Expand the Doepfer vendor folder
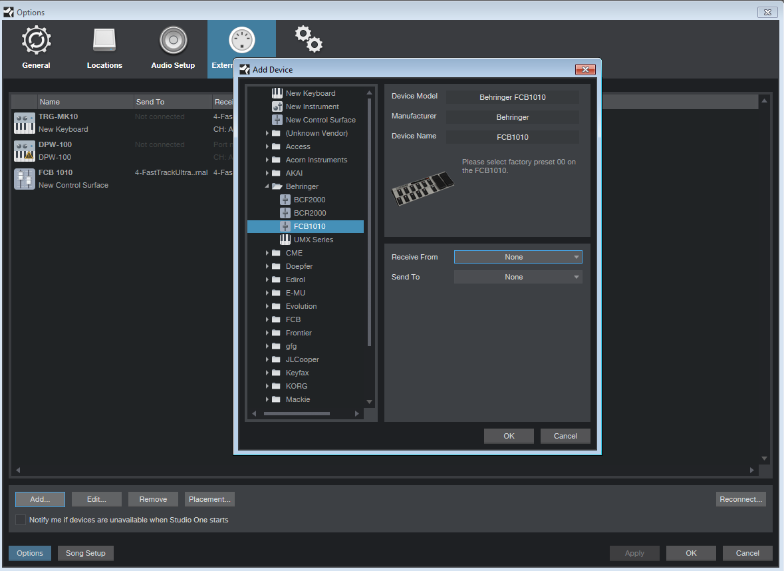Viewport: 784px width, 571px height. (267, 266)
